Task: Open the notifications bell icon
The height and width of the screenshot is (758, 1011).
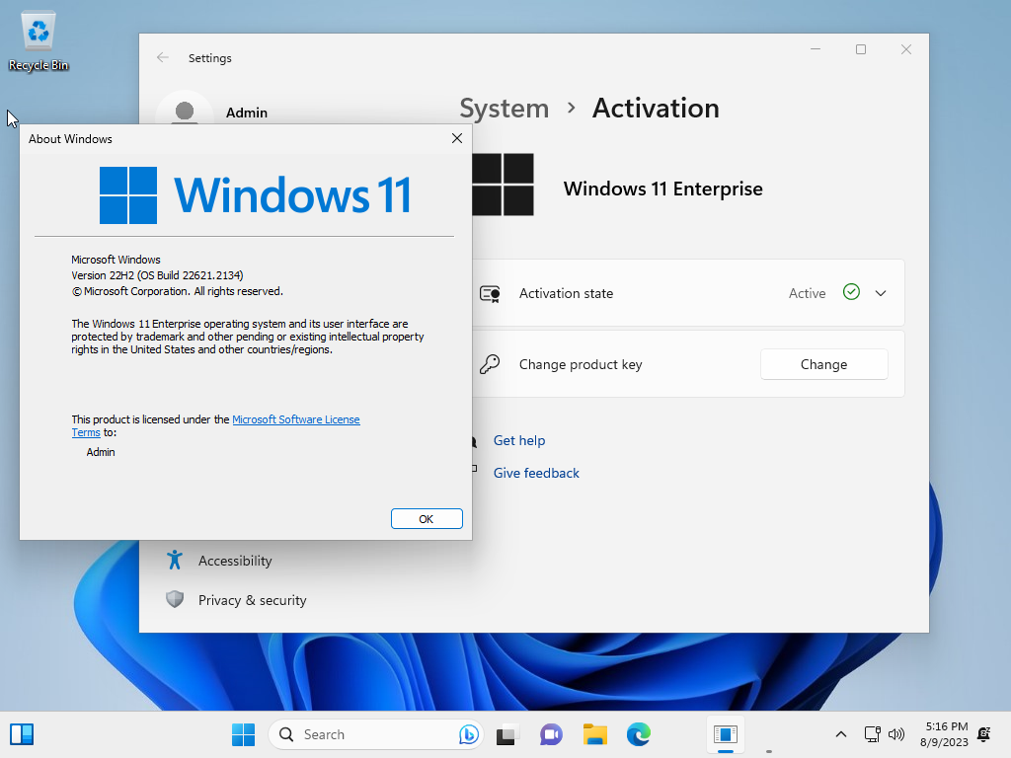Action: [984, 734]
